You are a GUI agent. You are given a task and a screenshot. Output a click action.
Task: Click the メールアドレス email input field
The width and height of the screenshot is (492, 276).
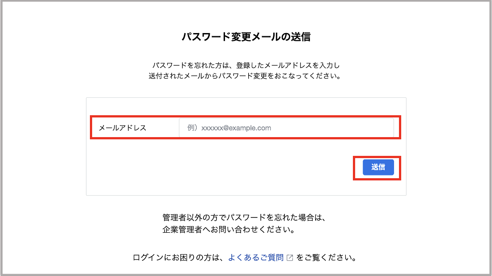[x=286, y=128]
